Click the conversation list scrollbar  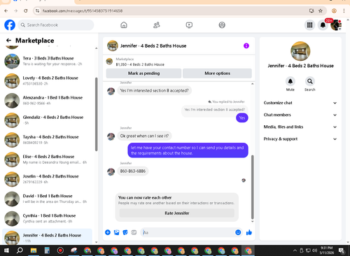[x=96, y=114]
